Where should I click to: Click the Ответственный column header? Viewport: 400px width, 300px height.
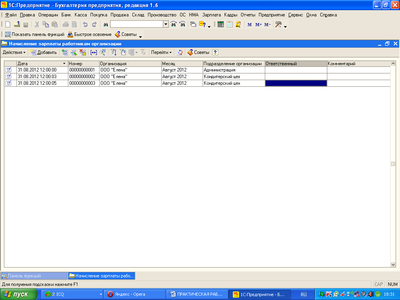[x=296, y=64]
